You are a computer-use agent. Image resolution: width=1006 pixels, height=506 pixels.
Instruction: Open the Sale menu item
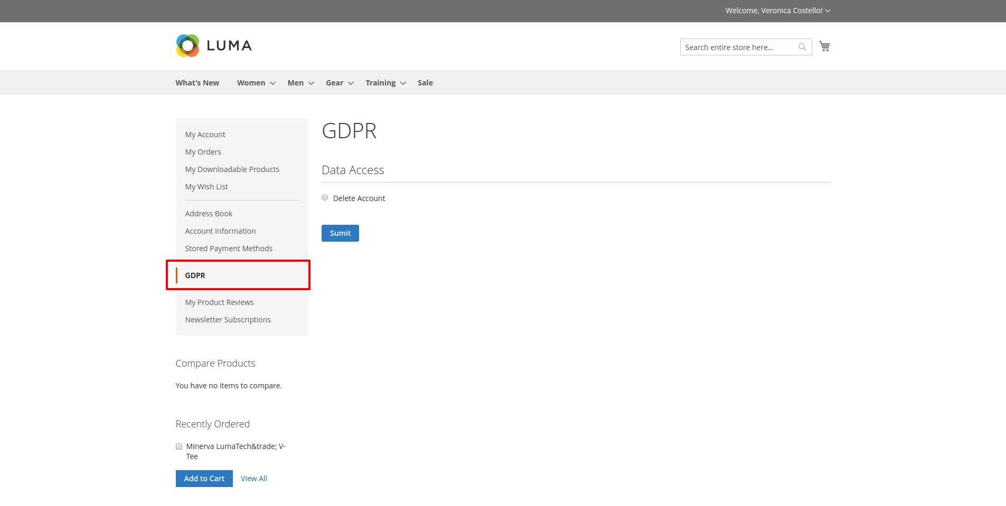tap(425, 83)
